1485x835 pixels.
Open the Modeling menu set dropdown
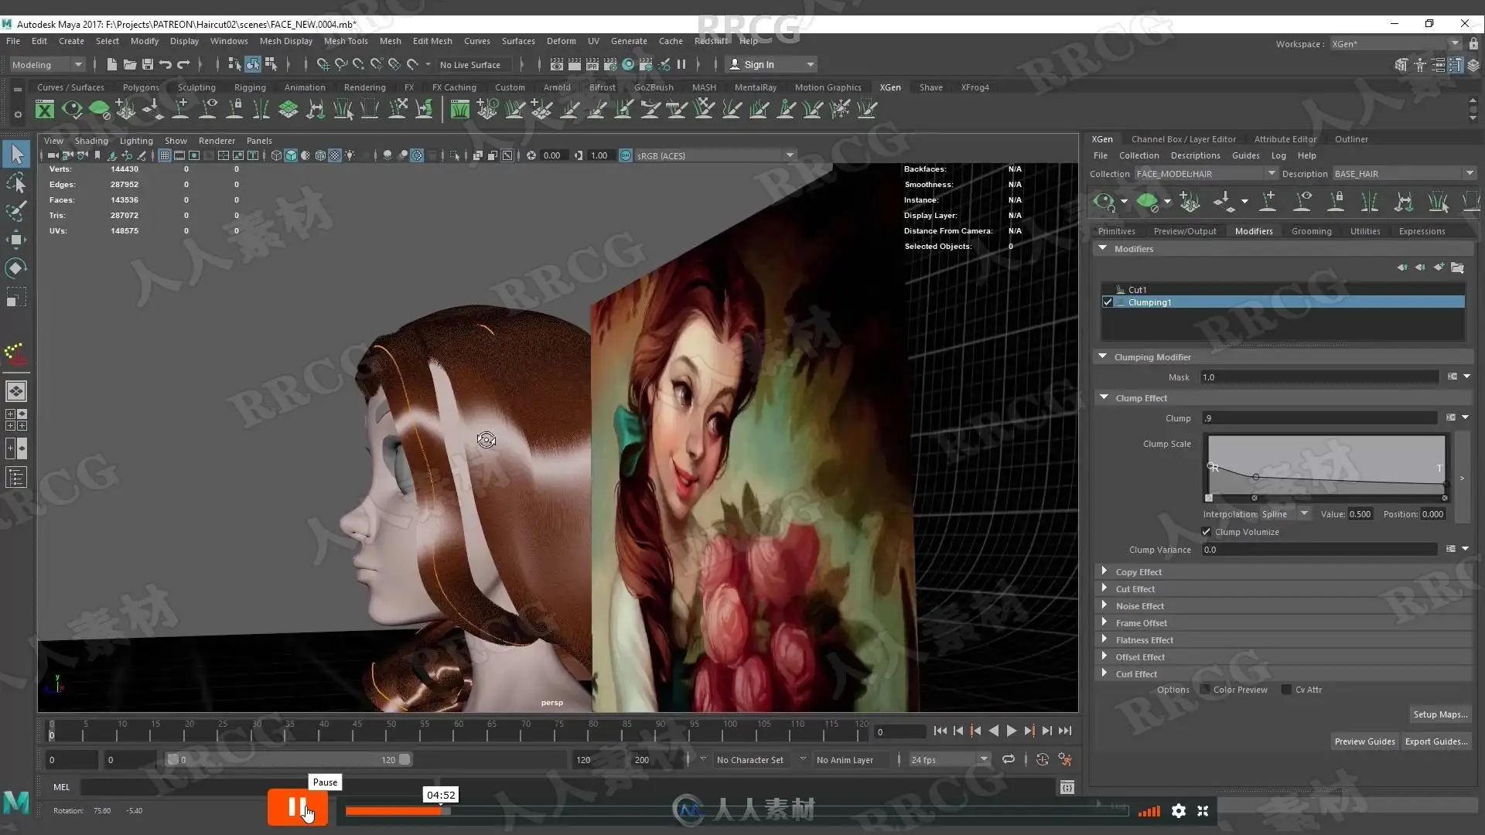[x=46, y=65]
